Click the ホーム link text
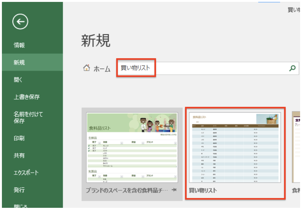Image resolution: width=302 pixels, height=211 pixels. tap(102, 69)
